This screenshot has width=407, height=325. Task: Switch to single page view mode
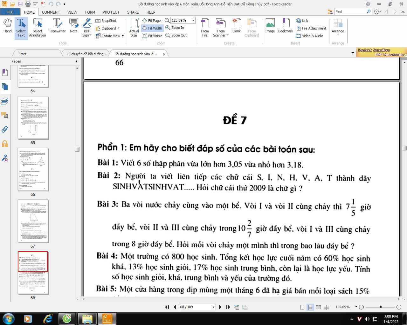302,307
